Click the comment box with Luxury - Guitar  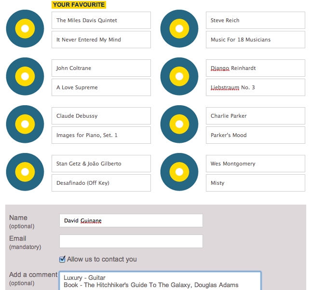tap(160, 281)
